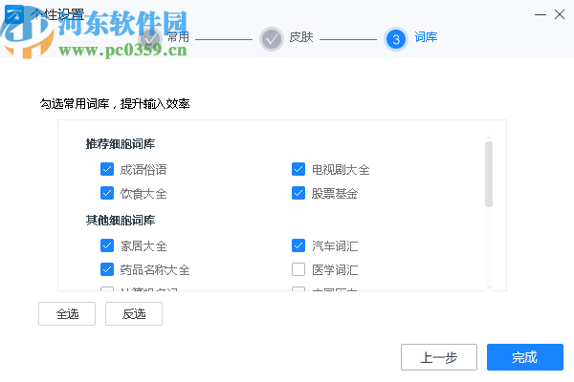Uncheck the 家居大全 checkbox

coord(107,245)
